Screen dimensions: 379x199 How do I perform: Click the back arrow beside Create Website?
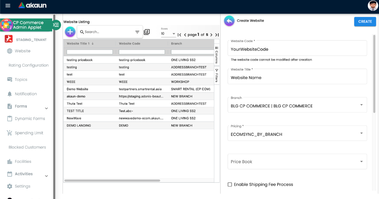pyautogui.click(x=229, y=21)
